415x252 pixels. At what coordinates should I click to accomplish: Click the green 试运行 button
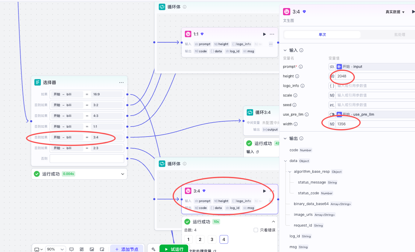click(x=174, y=249)
